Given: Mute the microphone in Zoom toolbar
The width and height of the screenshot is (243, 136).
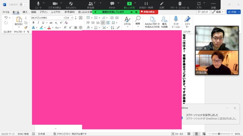Looking at the screenshot, I should click(38, 4).
